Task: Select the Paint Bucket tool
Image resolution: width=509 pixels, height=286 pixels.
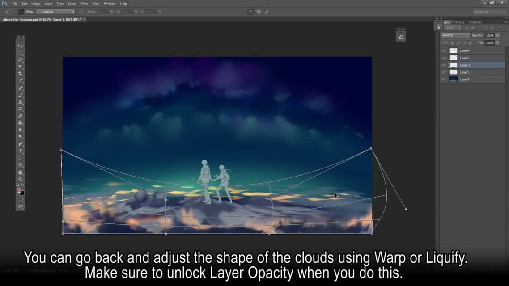Action: (x=21, y=123)
